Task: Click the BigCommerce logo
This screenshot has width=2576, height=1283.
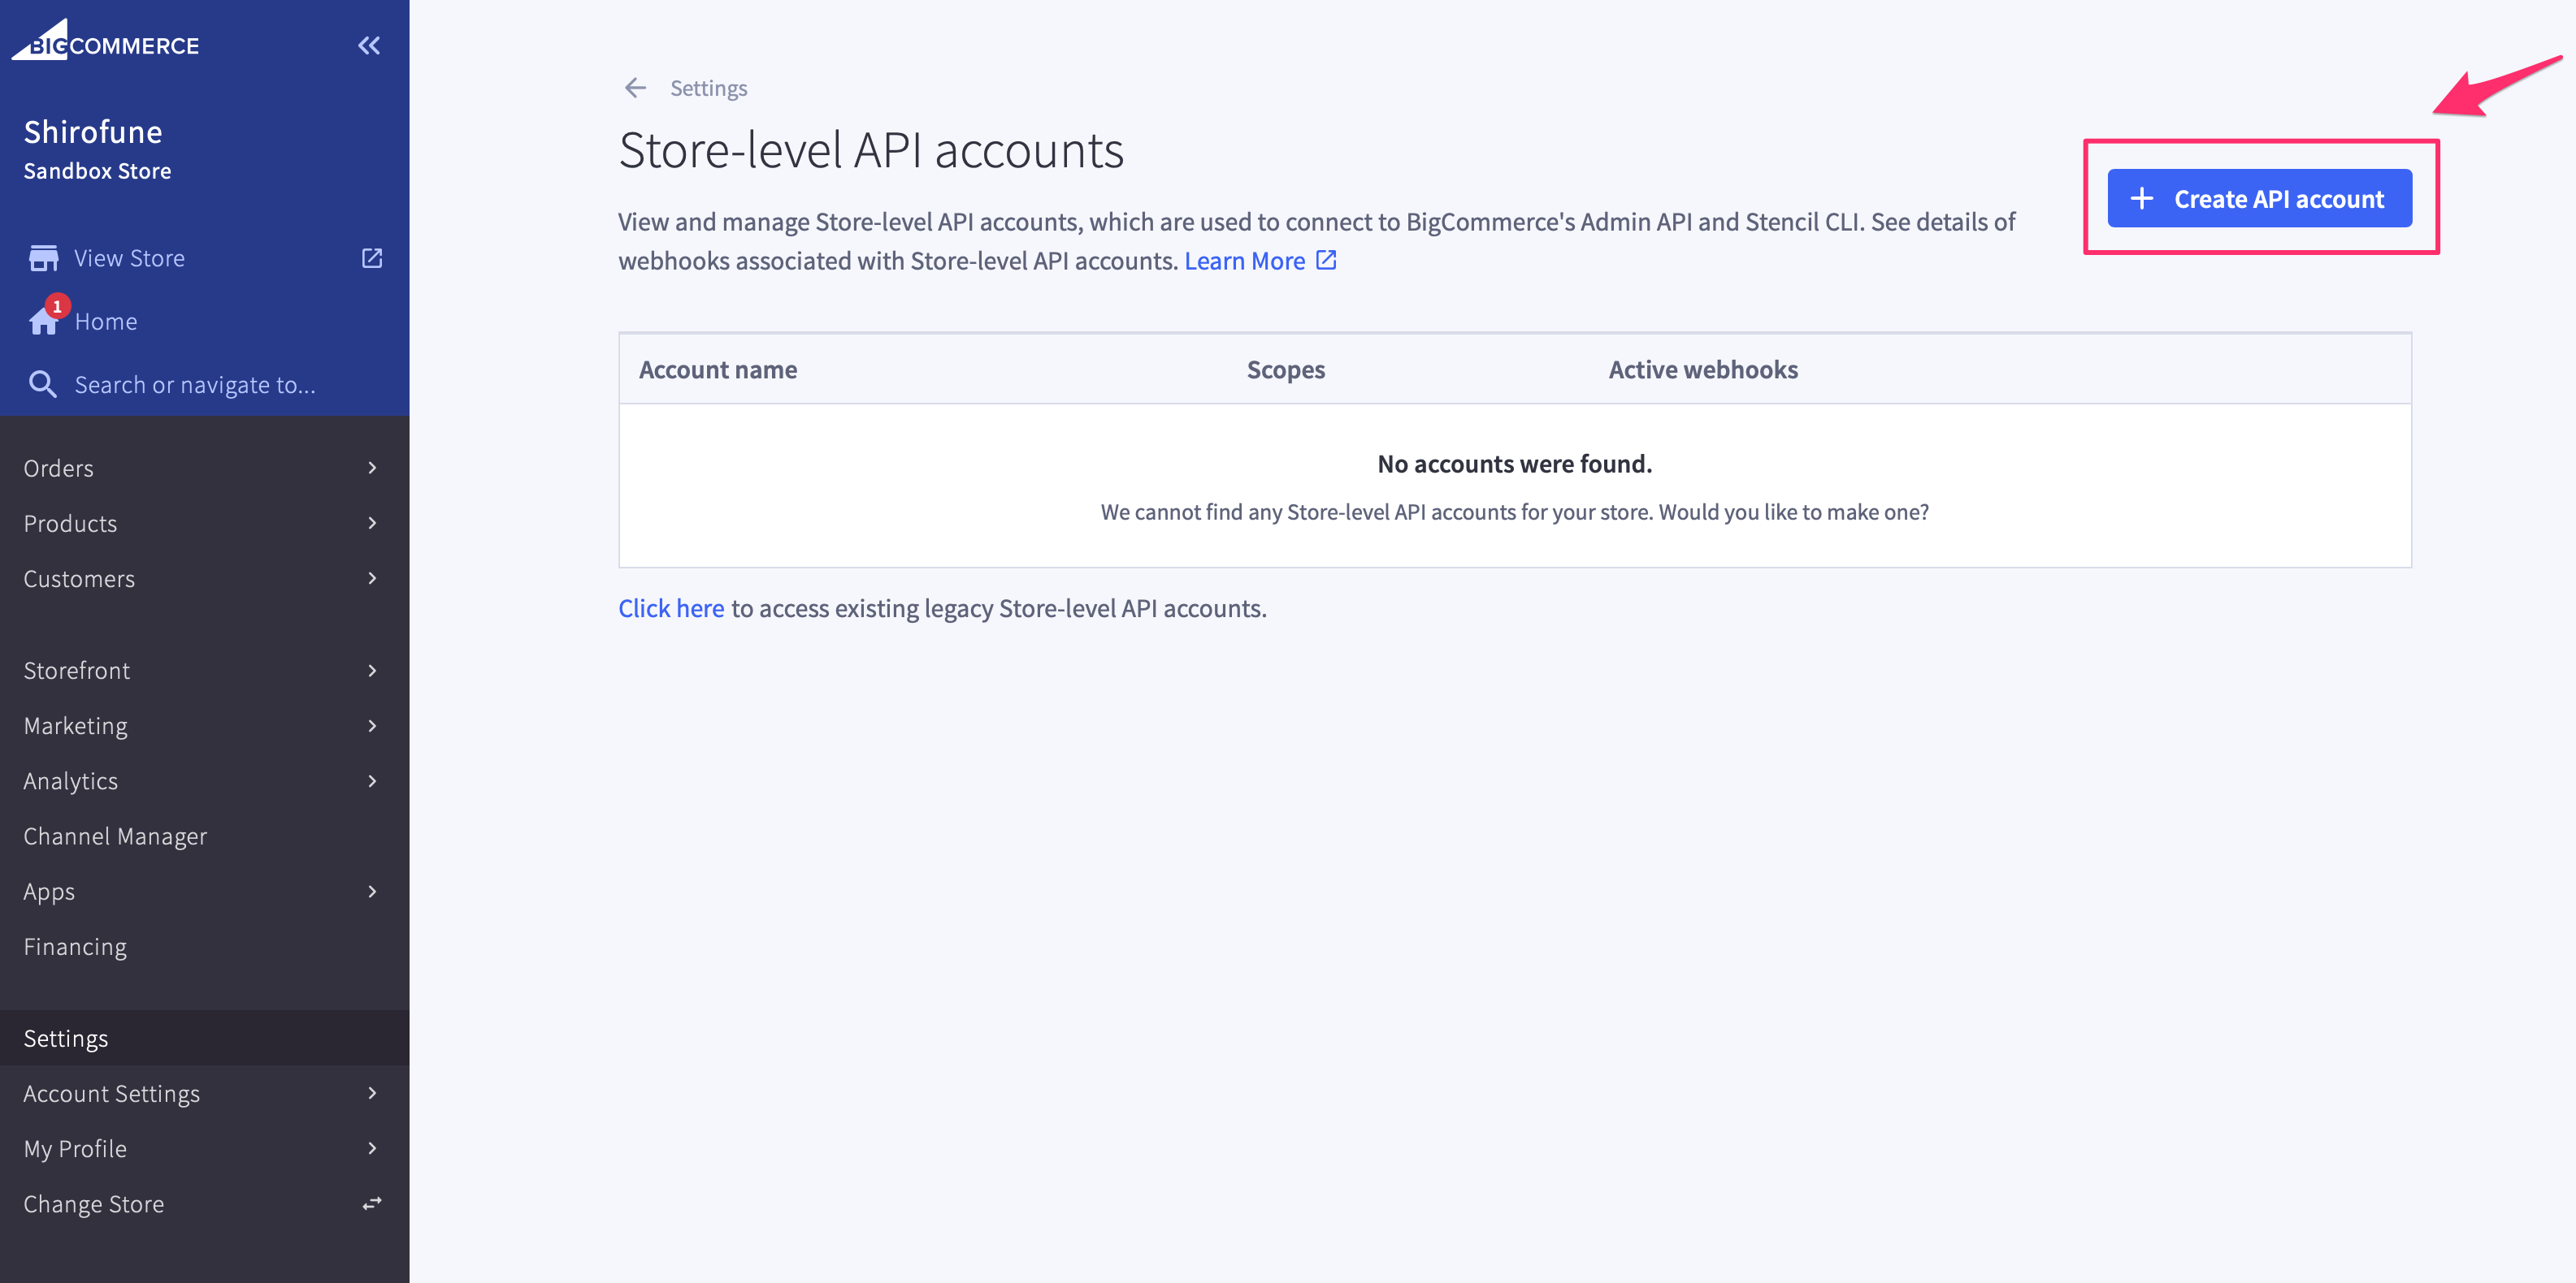Action: coord(105,41)
